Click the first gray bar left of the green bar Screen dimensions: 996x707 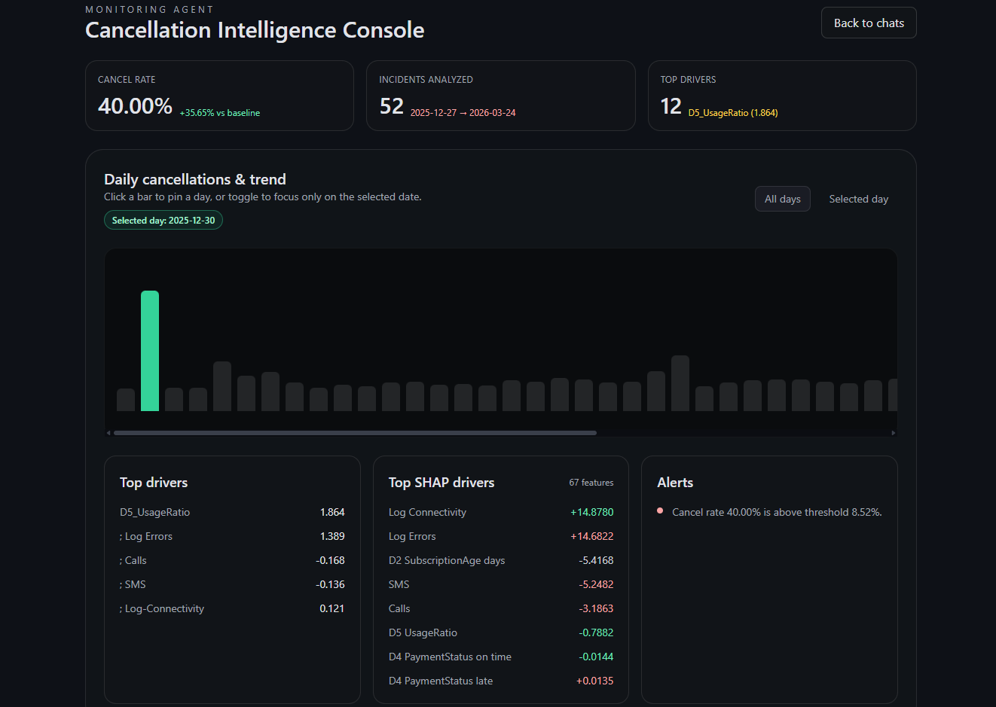pos(126,400)
